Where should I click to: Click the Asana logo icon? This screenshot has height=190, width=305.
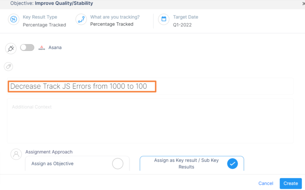coord(42,48)
